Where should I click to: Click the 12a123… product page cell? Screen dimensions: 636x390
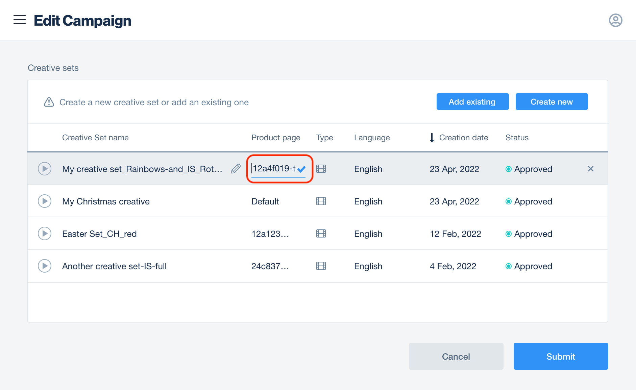[270, 234]
